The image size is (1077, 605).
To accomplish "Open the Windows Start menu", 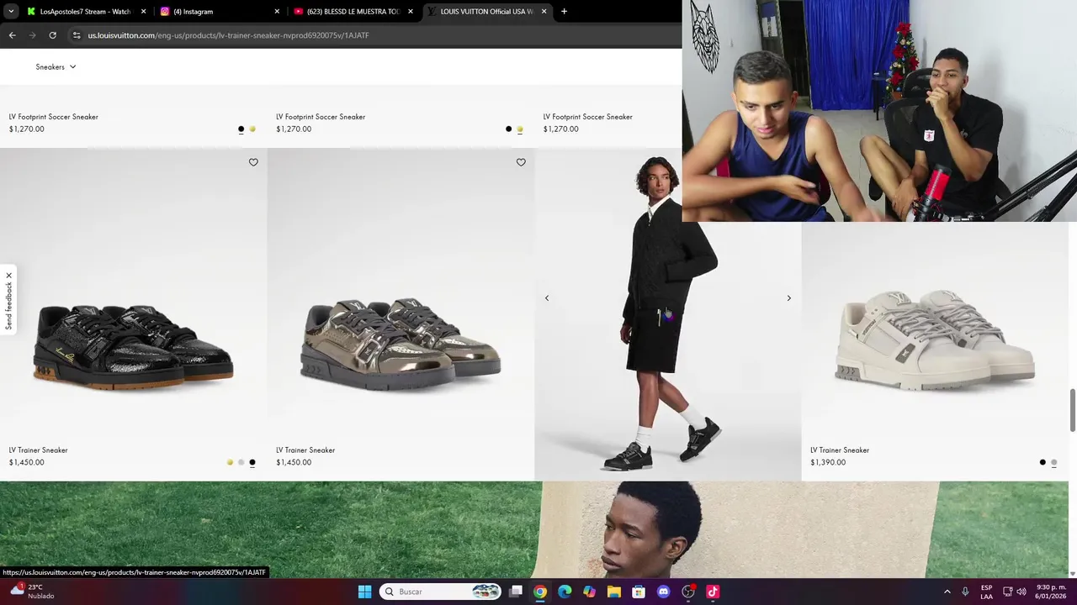I will coord(364,592).
